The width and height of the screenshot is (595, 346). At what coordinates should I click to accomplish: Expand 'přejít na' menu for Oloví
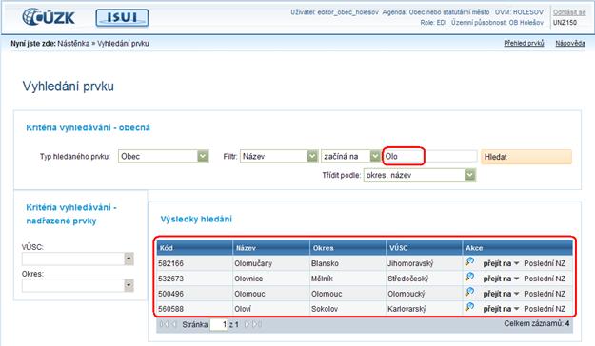(501, 309)
